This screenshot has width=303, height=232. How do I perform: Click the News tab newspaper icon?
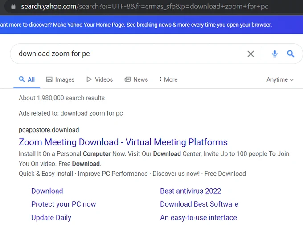[127, 79]
